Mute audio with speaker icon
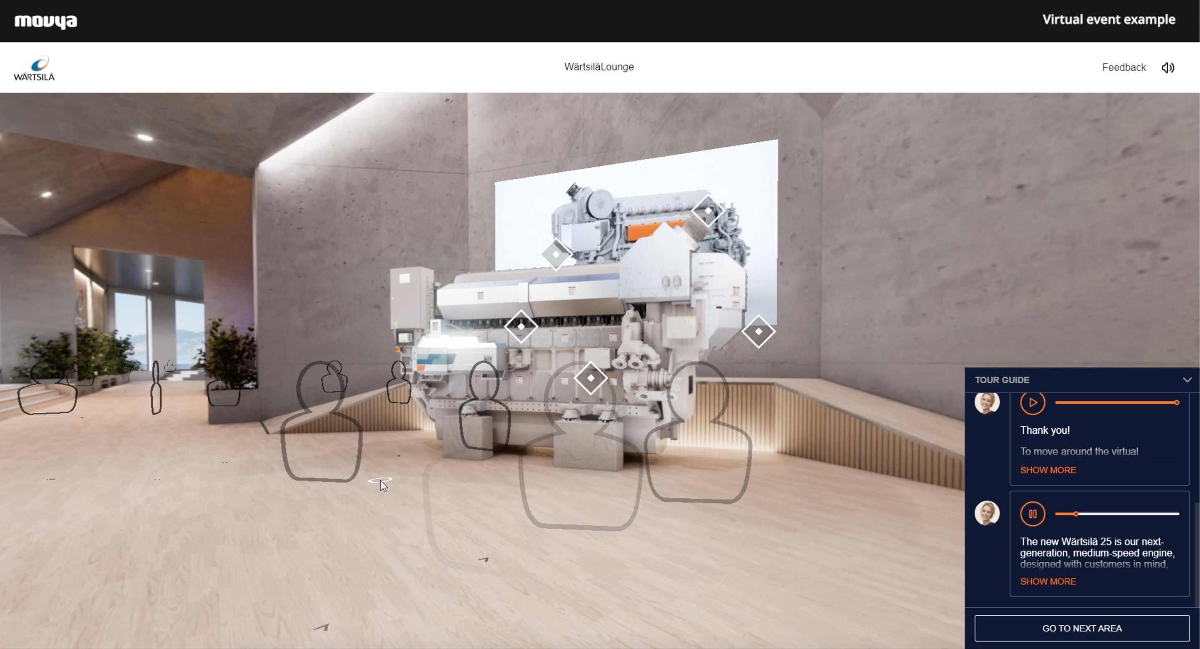This screenshot has width=1200, height=649. [x=1167, y=68]
